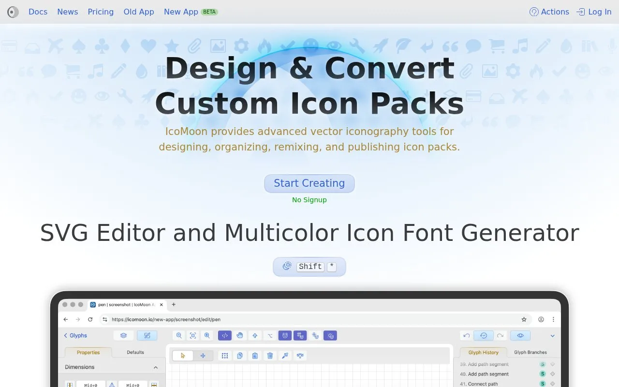Go back to Glyphs in the editor

(75, 335)
